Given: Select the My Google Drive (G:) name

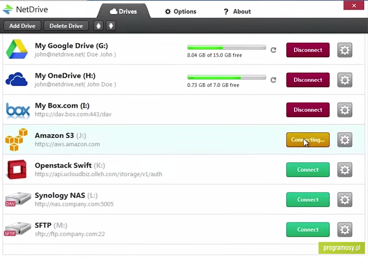Looking at the screenshot, I should (x=71, y=46).
